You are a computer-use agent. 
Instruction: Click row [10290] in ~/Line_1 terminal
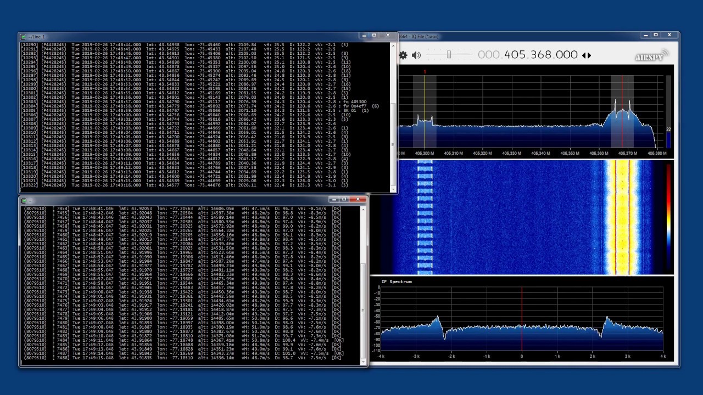(x=185, y=44)
